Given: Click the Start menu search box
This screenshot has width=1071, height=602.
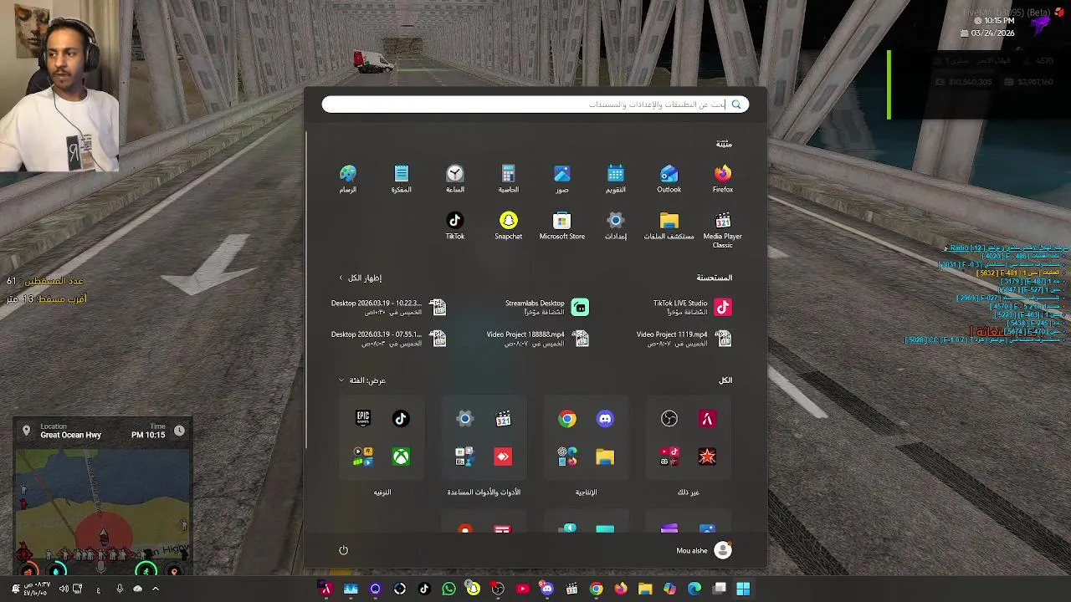Looking at the screenshot, I should (x=535, y=105).
